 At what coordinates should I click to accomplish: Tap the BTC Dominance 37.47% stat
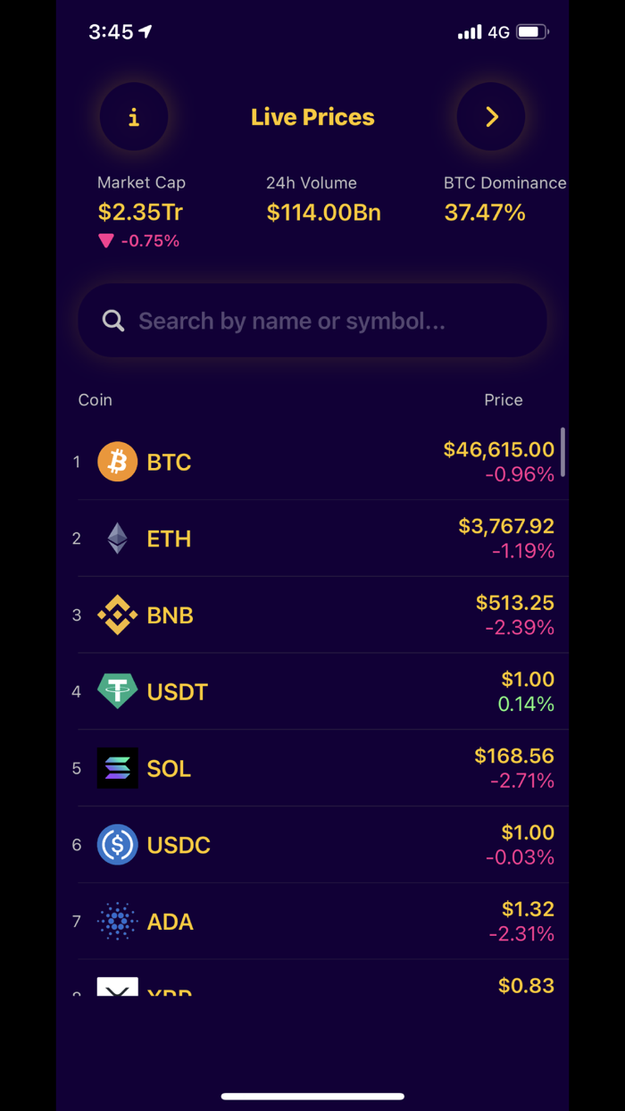[x=485, y=213]
